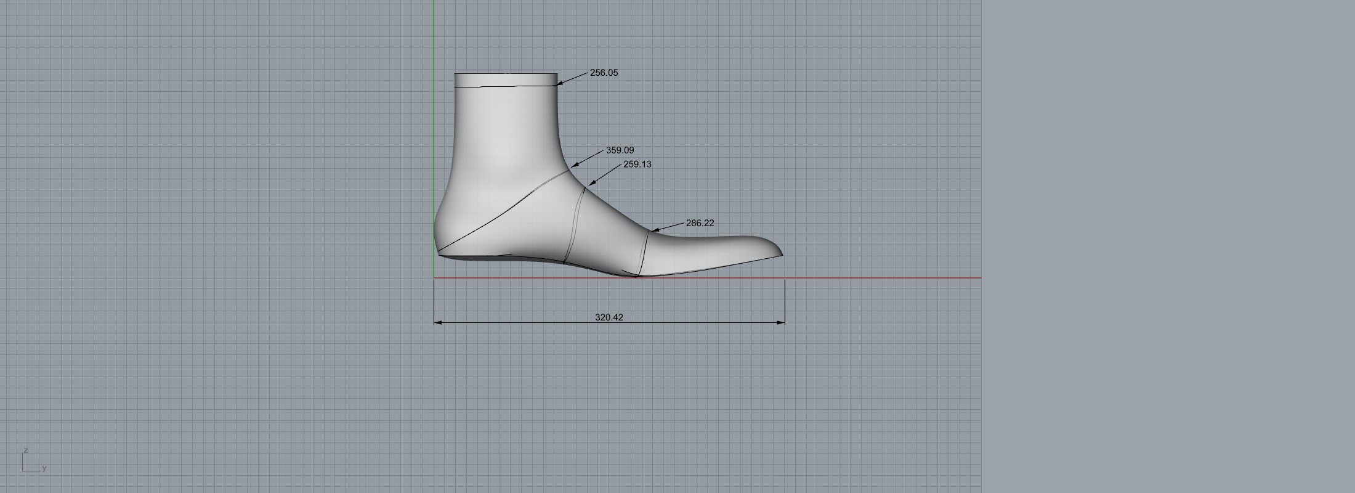Select the 286.22 leader annotation text

(700, 223)
